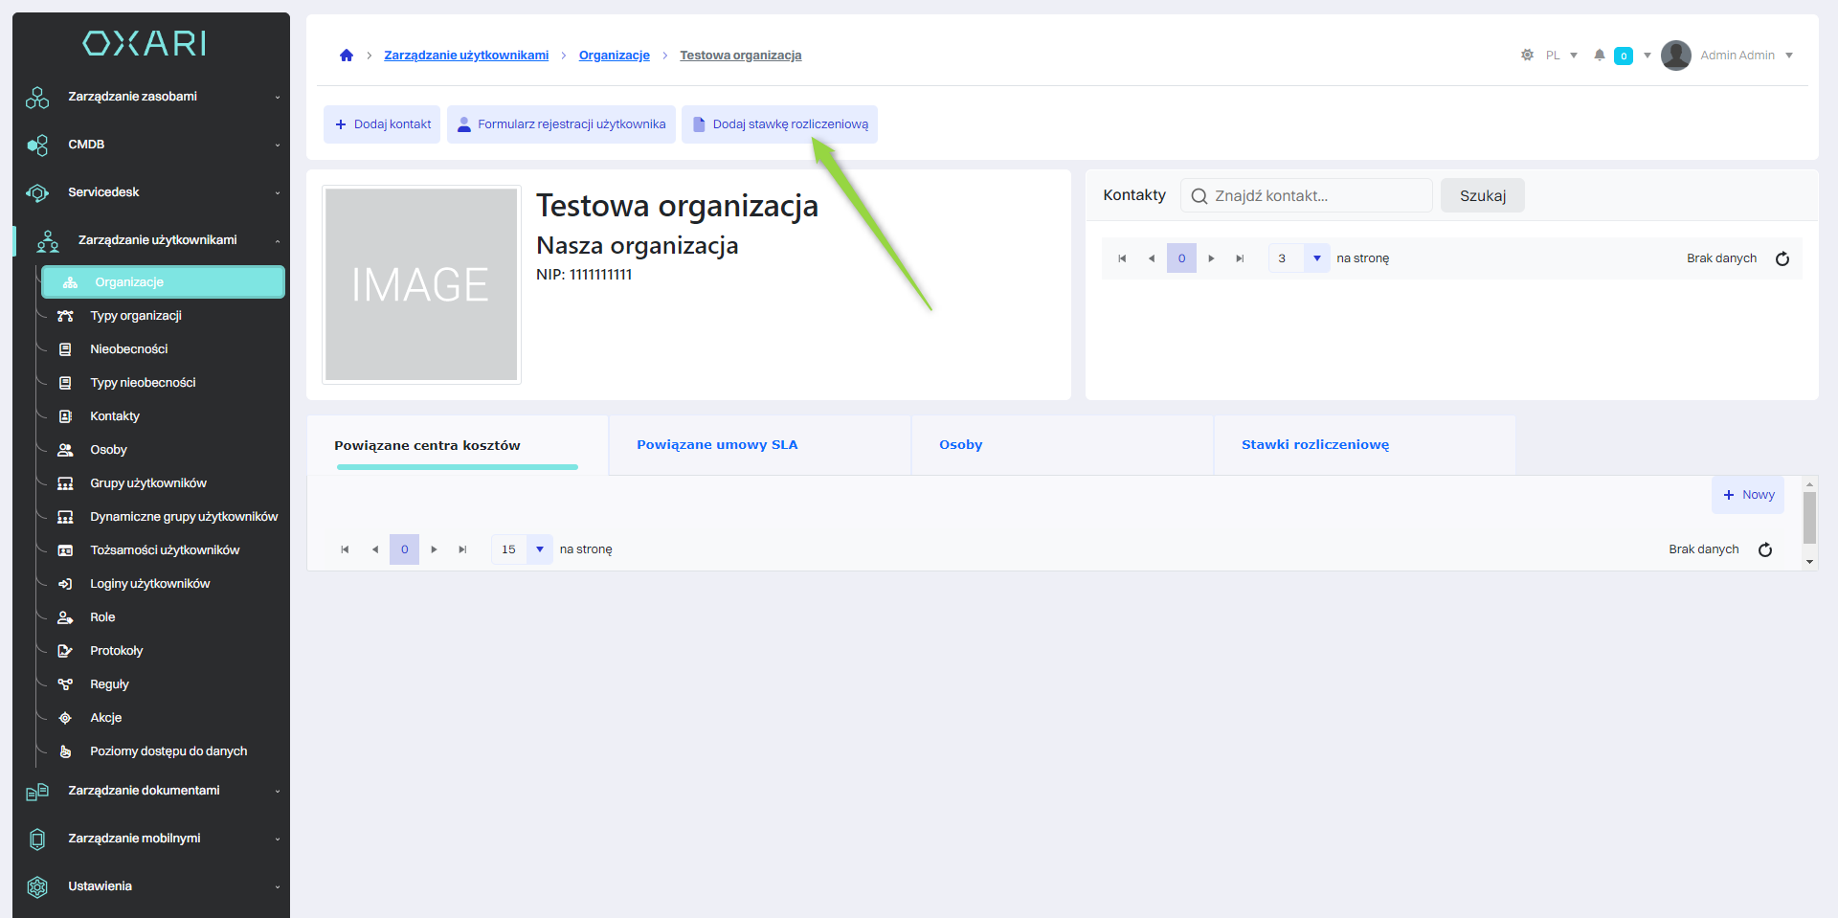Jump to last page in cost centers pager
Screen dimensions: 1838x918
coord(462,549)
